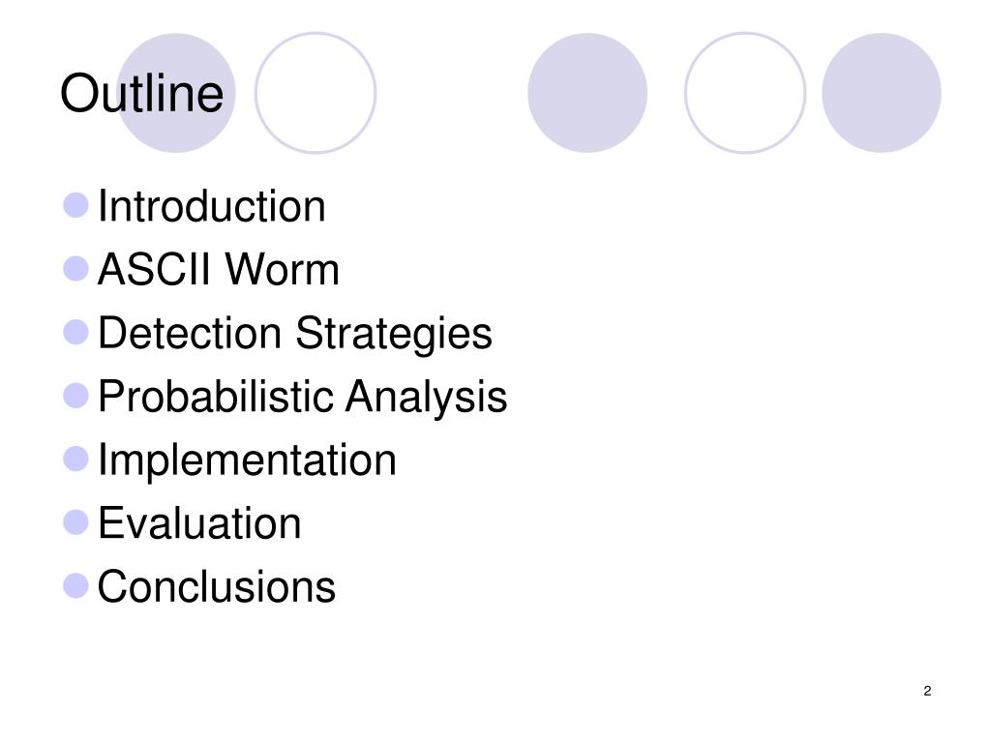This screenshot has height=743, width=991.
Task: Click the Conclusions text item
Action: click(x=216, y=587)
